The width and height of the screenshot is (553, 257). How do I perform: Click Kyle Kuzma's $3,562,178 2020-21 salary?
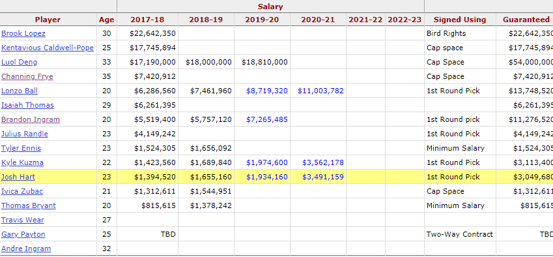pos(322,162)
